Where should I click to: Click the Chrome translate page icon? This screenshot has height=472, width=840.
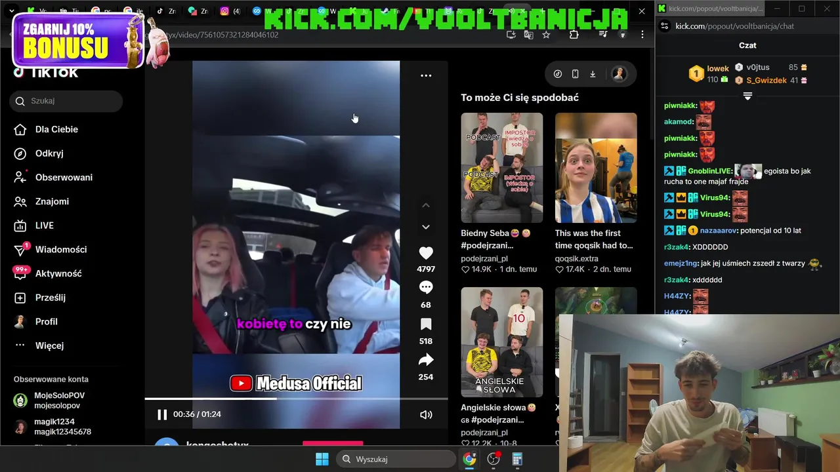(x=528, y=35)
